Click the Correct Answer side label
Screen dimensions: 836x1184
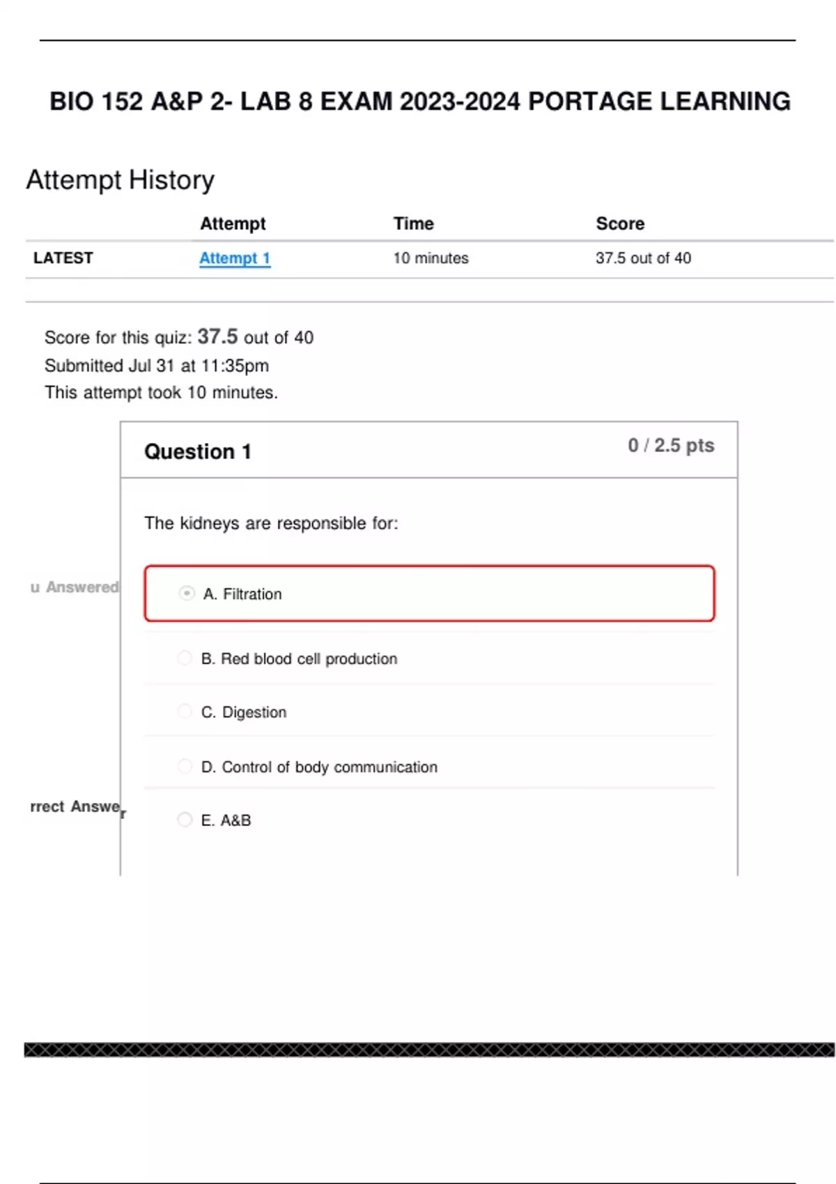click(77, 807)
